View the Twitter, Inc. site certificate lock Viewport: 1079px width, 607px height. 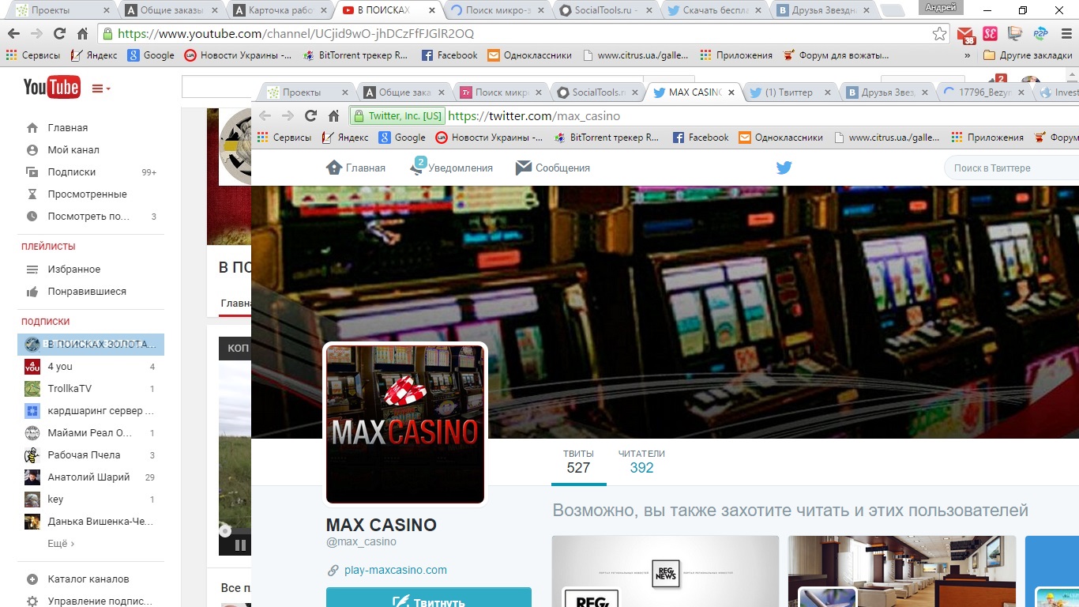397,115
